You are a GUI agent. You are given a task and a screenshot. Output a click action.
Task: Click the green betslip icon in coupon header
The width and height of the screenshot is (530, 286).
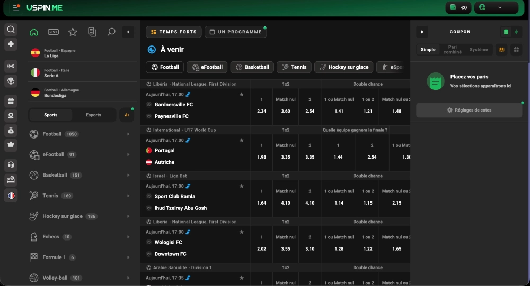pyautogui.click(x=506, y=32)
